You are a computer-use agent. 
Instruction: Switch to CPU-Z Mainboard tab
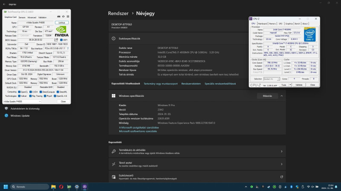tap(263, 24)
